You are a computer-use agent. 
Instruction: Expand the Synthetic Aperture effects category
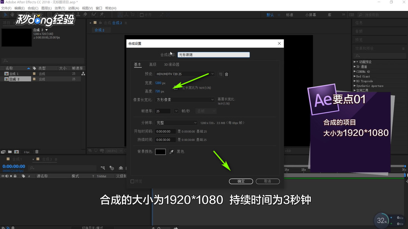[x=355, y=86]
